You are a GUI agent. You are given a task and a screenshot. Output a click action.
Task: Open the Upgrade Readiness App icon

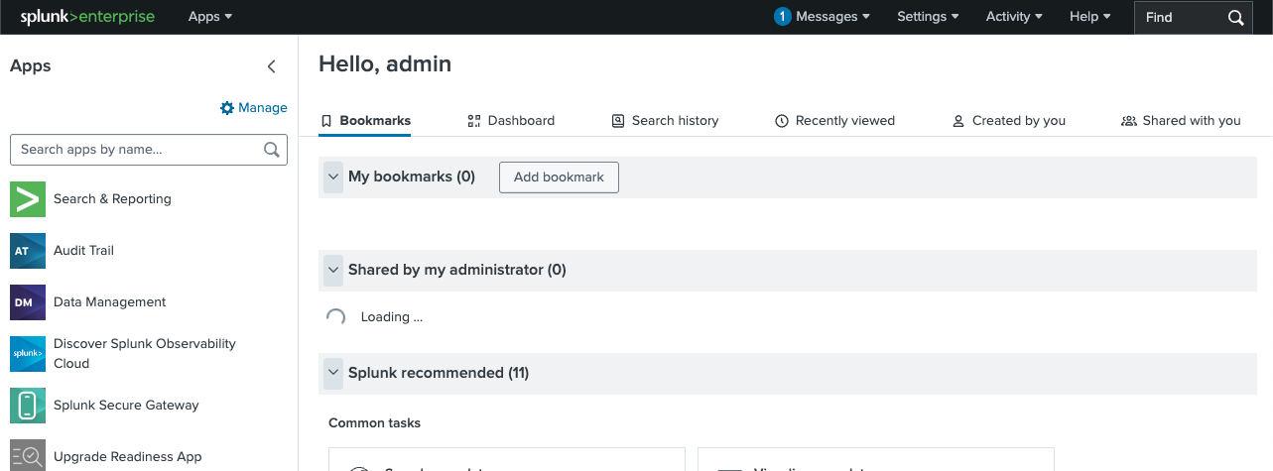[28, 456]
